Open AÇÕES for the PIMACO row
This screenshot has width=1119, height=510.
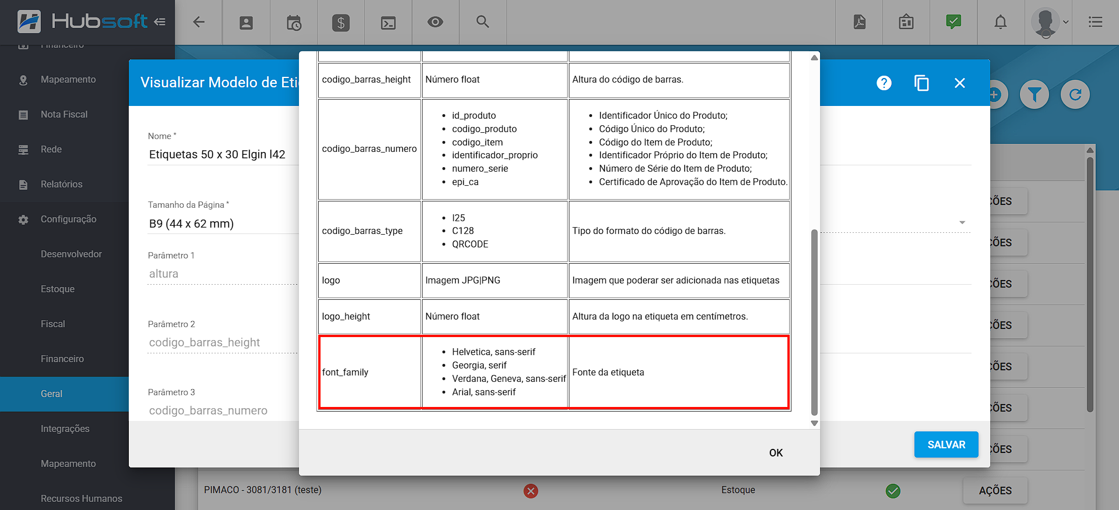(995, 491)
